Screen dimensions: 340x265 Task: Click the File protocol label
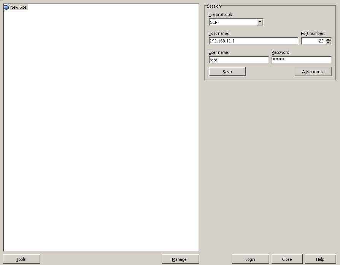pyautogui.click(x=220, y=14)
